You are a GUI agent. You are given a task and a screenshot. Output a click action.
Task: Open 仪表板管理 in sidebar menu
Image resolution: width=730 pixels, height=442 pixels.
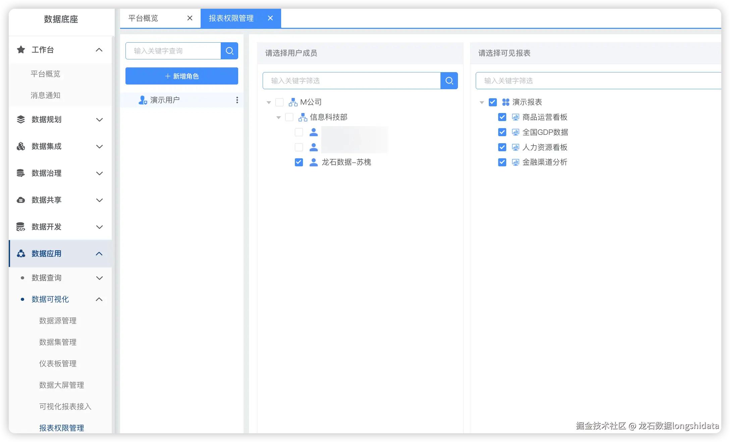58,364
